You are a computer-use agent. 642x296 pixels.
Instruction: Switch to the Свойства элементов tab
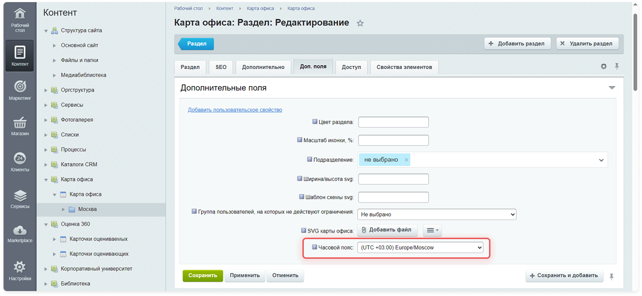click(x=404, y=67)
